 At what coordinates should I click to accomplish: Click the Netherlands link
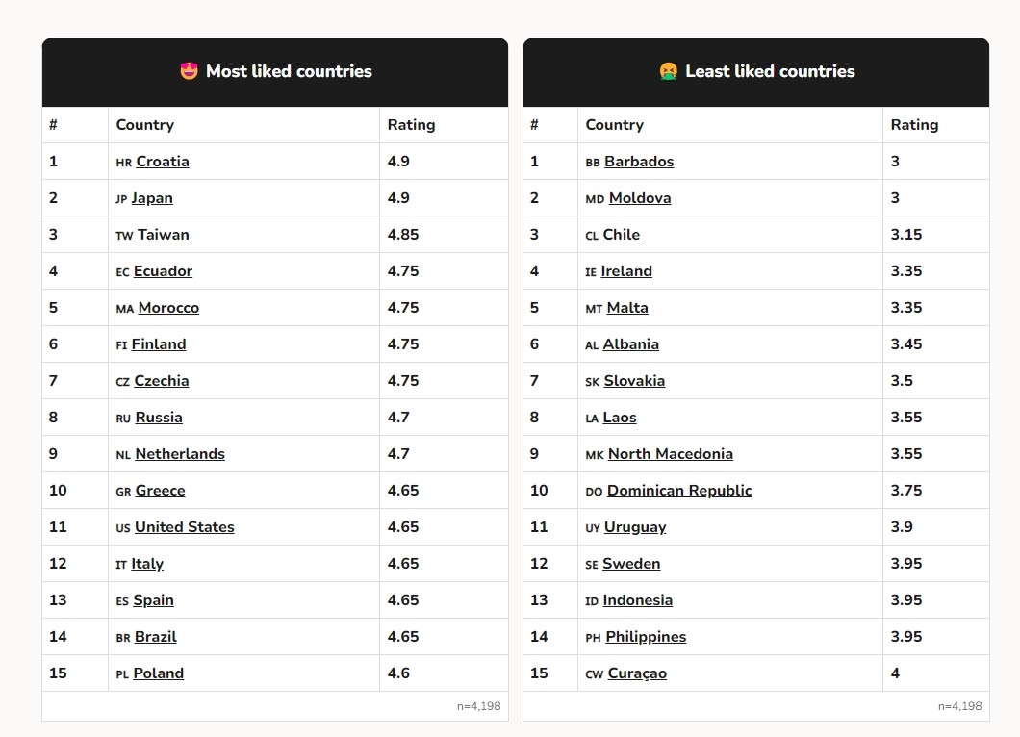180,454
